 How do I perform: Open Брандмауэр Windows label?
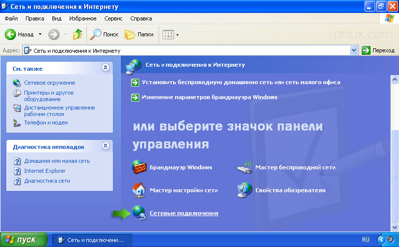tap(181, 167)
